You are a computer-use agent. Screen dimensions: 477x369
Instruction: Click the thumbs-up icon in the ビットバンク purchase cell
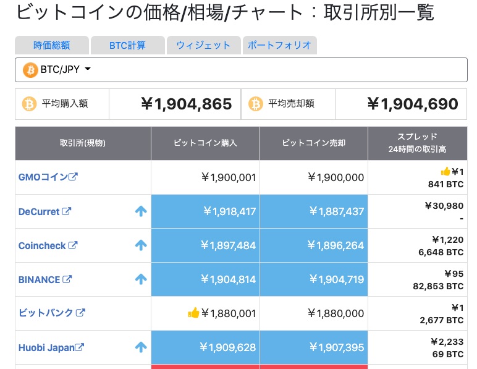[193, 313]
